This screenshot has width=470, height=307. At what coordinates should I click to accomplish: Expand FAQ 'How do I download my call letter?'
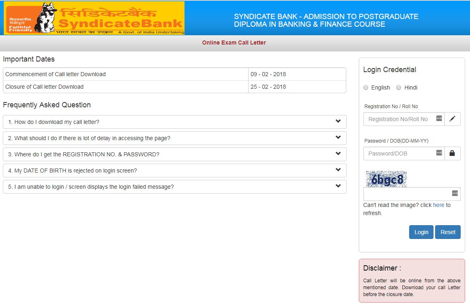point(175,122)
